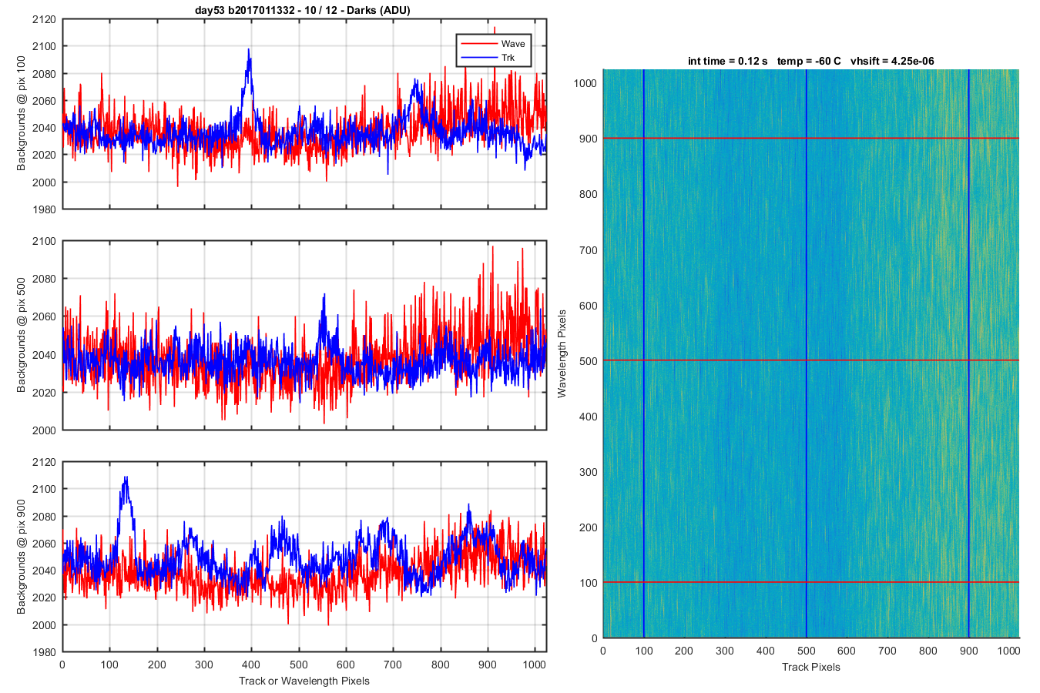Click the bottom plot x-axis tick '500'
This screenshot has width=1040, height=693.
pos(299,665)
